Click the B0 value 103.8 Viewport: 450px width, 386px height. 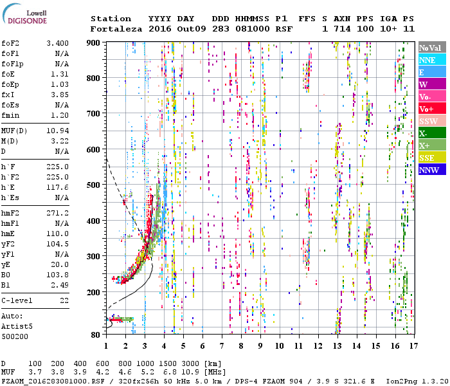[x=58, y=275]
